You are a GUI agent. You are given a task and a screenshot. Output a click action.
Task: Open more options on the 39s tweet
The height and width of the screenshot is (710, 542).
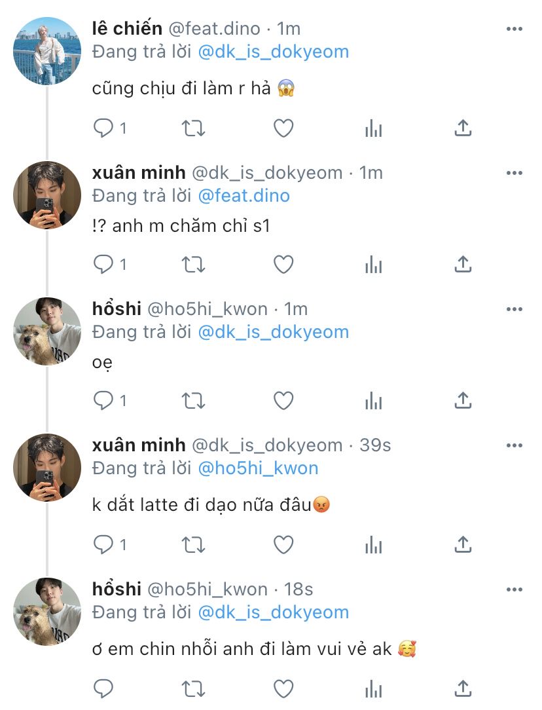pyautogui.click(x=515, y=445)
